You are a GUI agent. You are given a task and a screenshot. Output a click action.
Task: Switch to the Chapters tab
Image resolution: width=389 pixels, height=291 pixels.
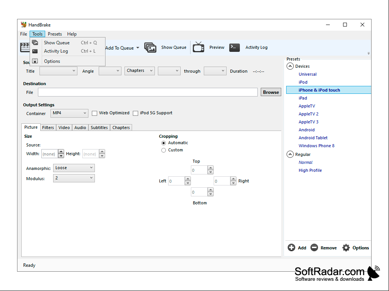121,128
